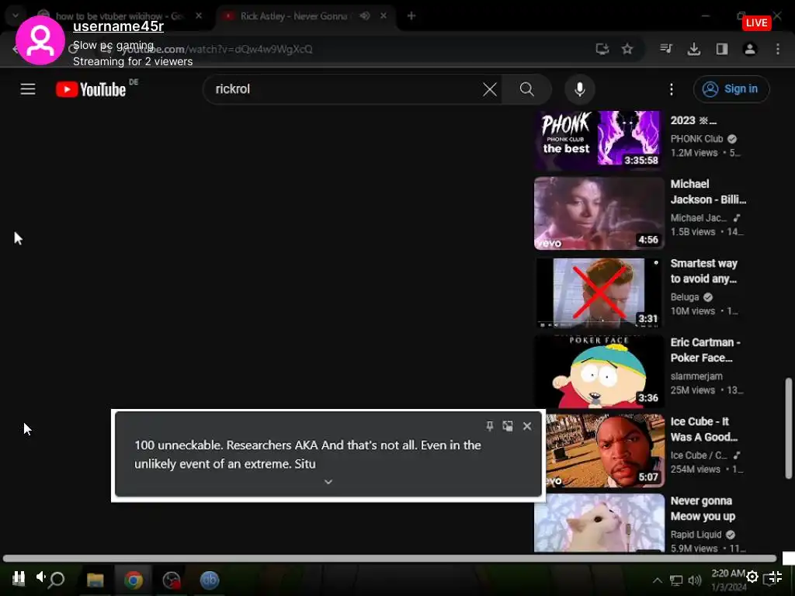The image size is (795, 596).
Task: Open Beluga 'Smartest way to avoid' thumbnail
Action: (599, 293)
